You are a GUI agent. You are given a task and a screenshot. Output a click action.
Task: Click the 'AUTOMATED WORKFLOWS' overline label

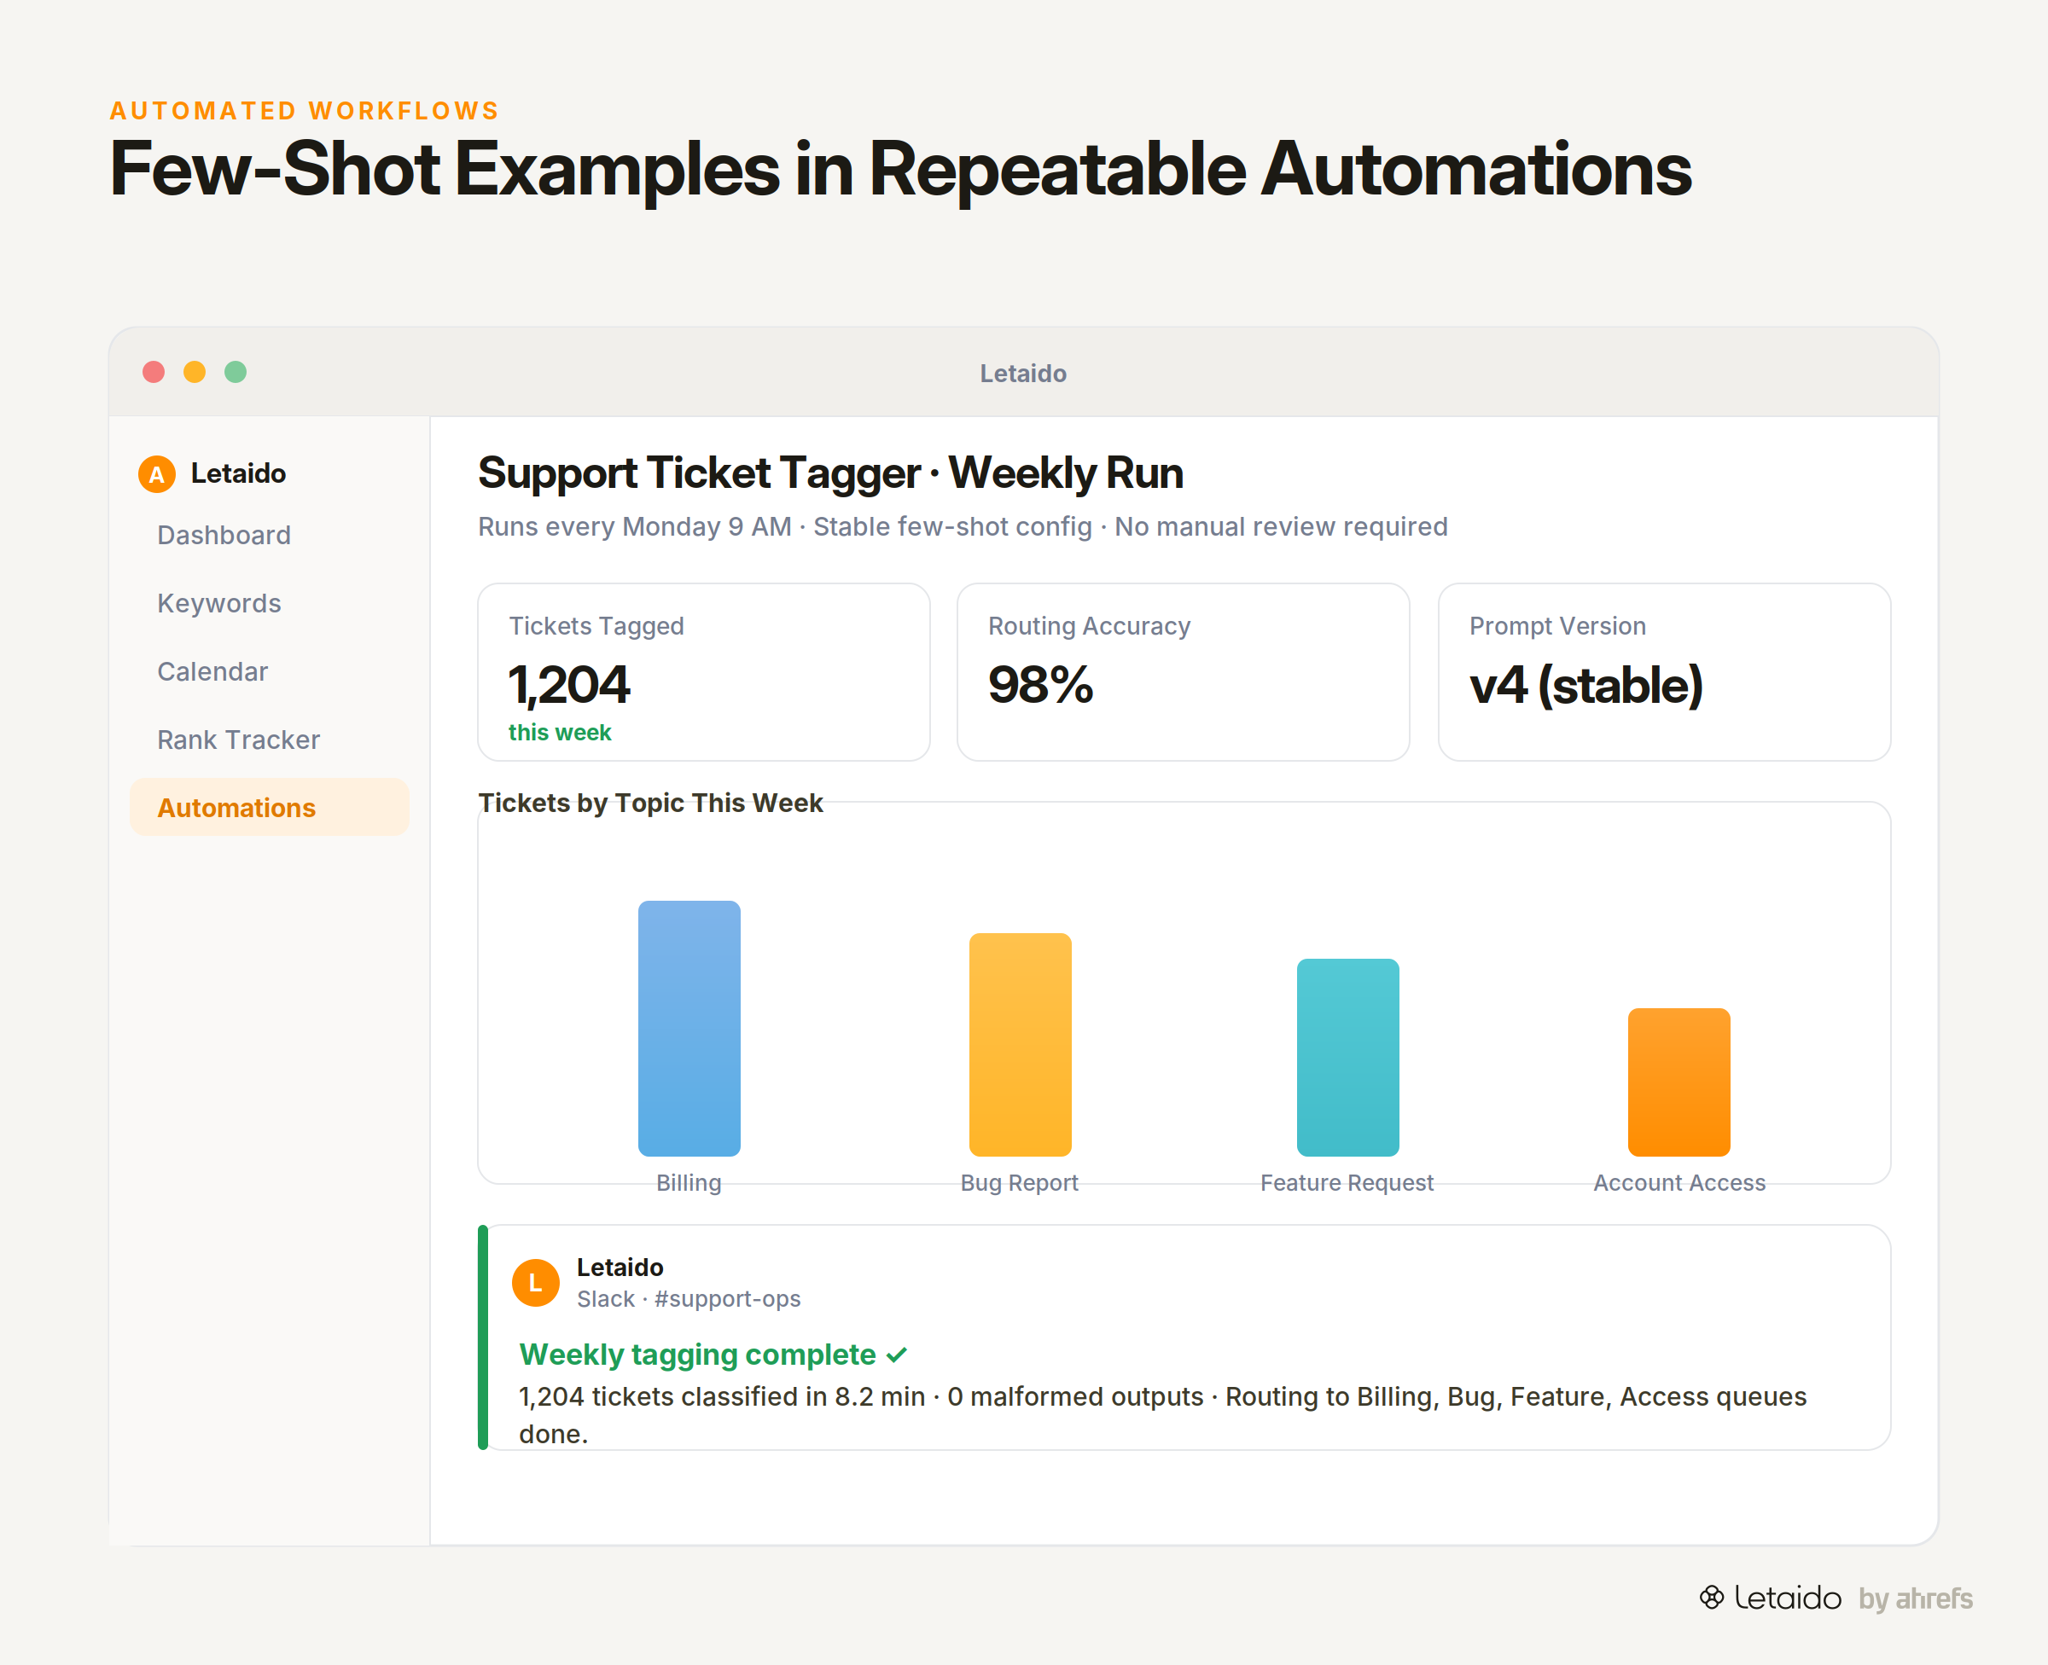(x=305, y=111)
